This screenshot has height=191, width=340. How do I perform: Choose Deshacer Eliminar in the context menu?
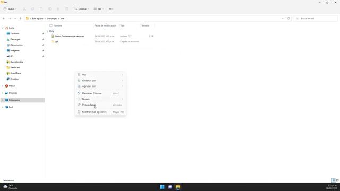coord(100,93)
